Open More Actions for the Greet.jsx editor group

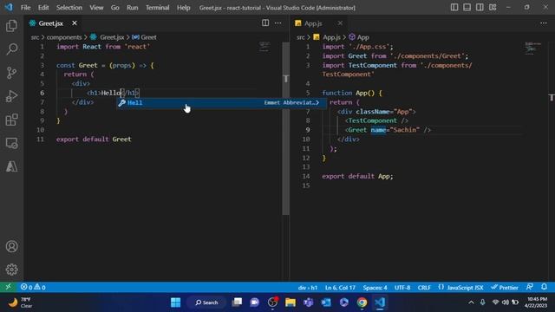(x=277, y=23)
